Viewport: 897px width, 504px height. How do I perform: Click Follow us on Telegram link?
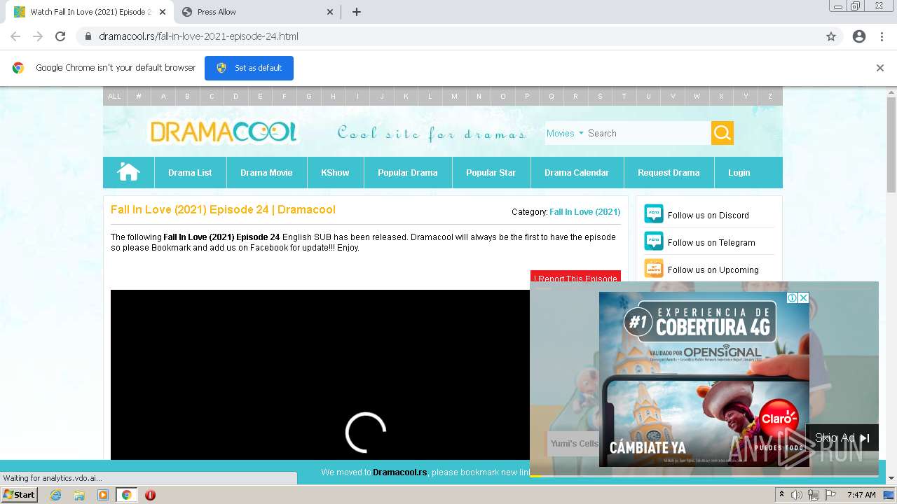(711, 242)
